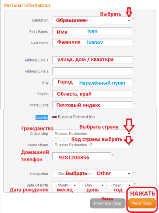
Task: Open the Citizenship country dropdown
Action: coord(92,134)
